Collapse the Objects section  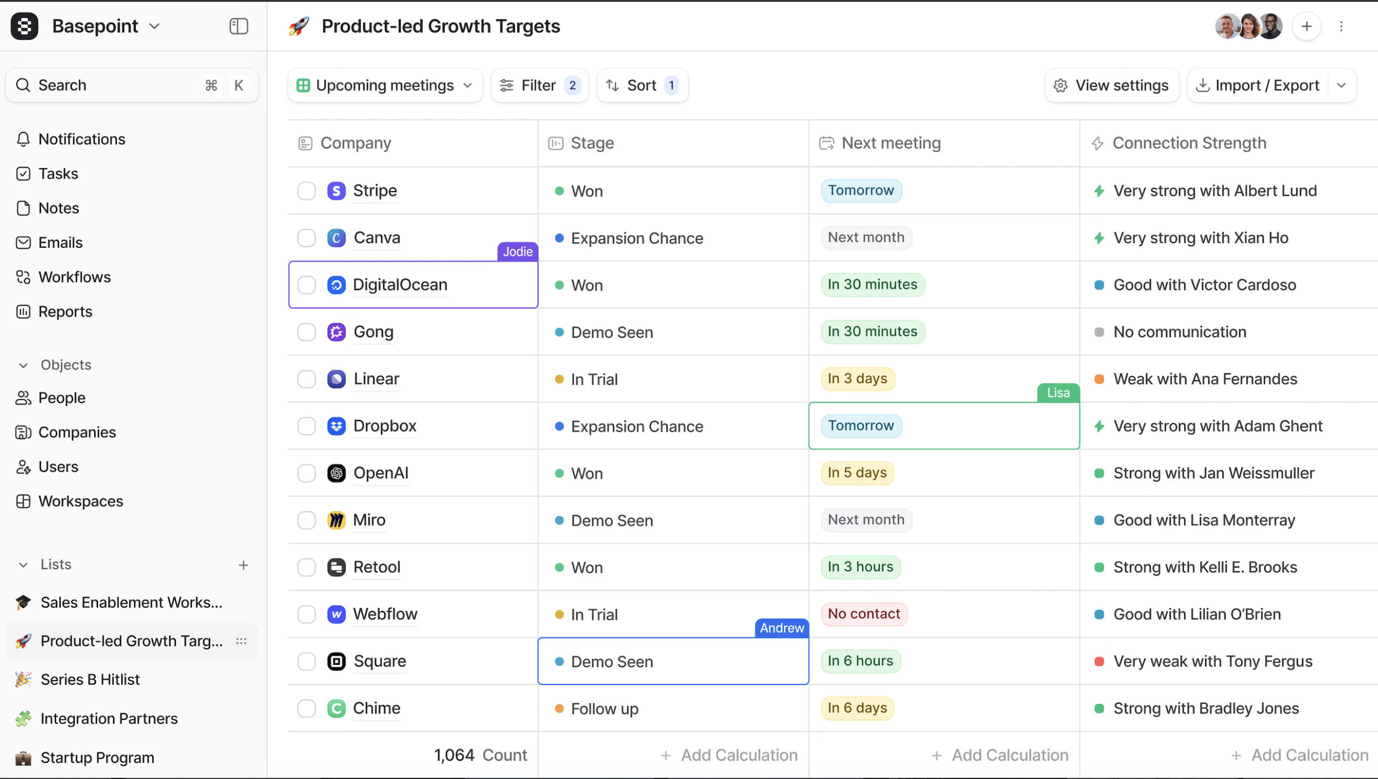tap(23, 365)
